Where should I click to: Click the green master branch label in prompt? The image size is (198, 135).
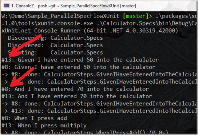(x=136, y=16)
